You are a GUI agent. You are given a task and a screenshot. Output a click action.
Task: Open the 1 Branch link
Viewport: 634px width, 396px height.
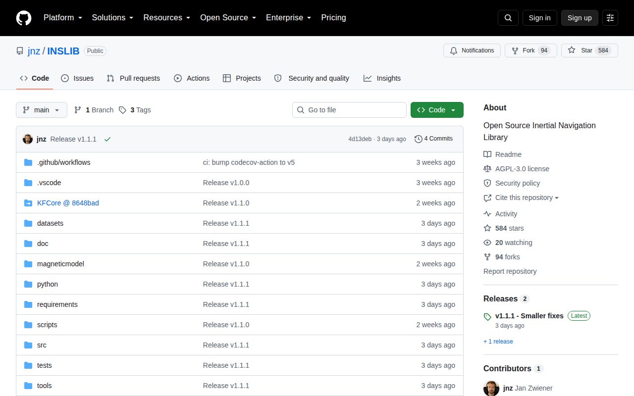pyautogui.click(x=94, y=110)
